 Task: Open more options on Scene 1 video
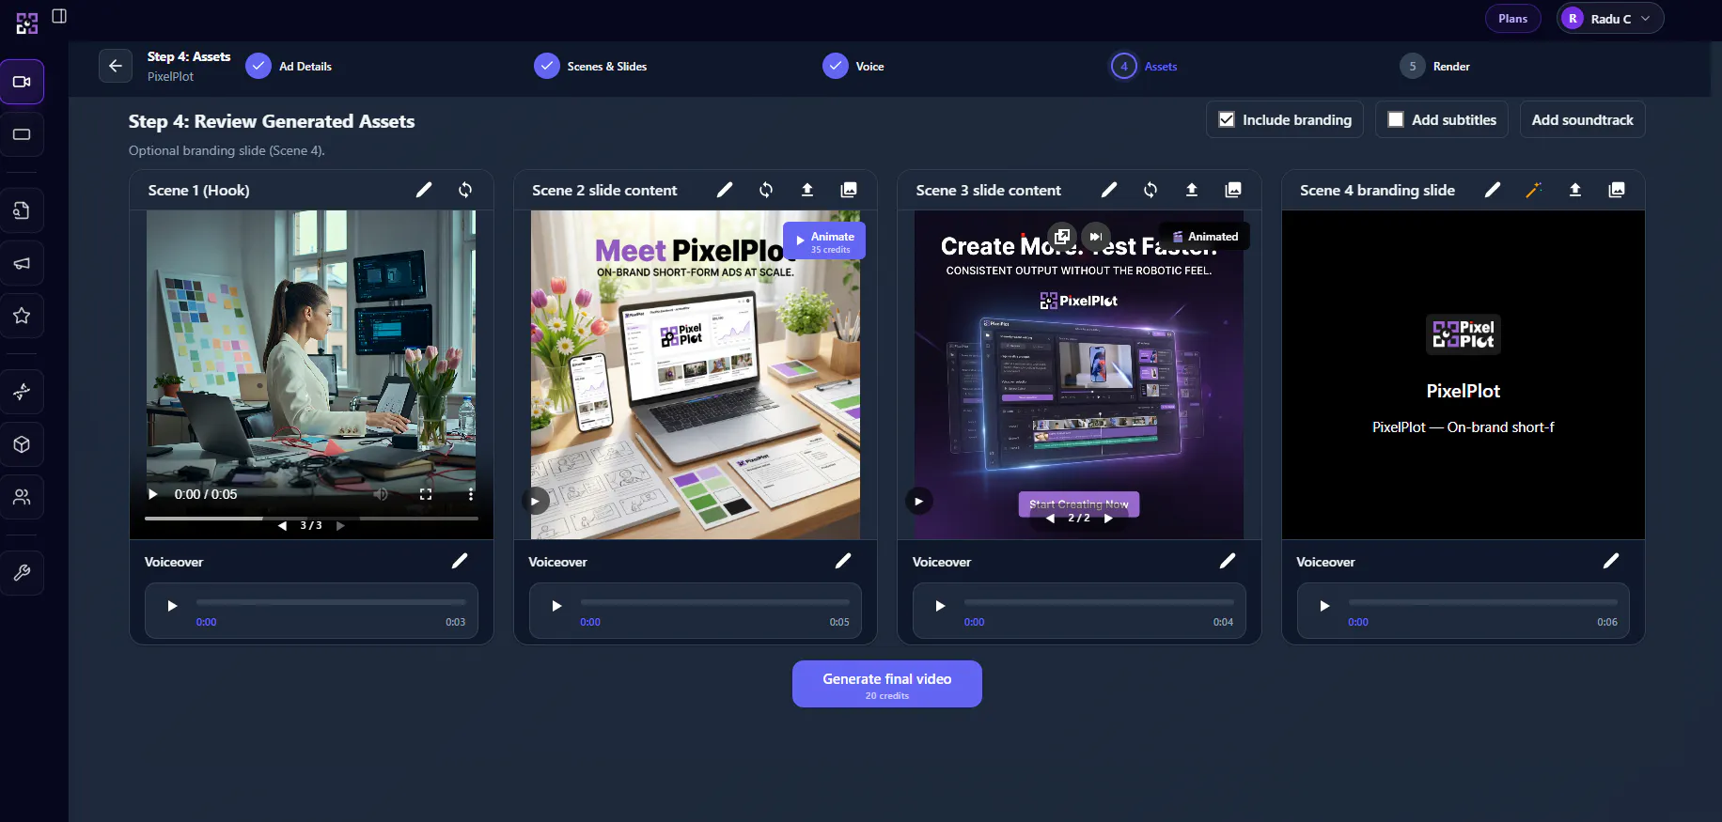(x=471, y=494)
